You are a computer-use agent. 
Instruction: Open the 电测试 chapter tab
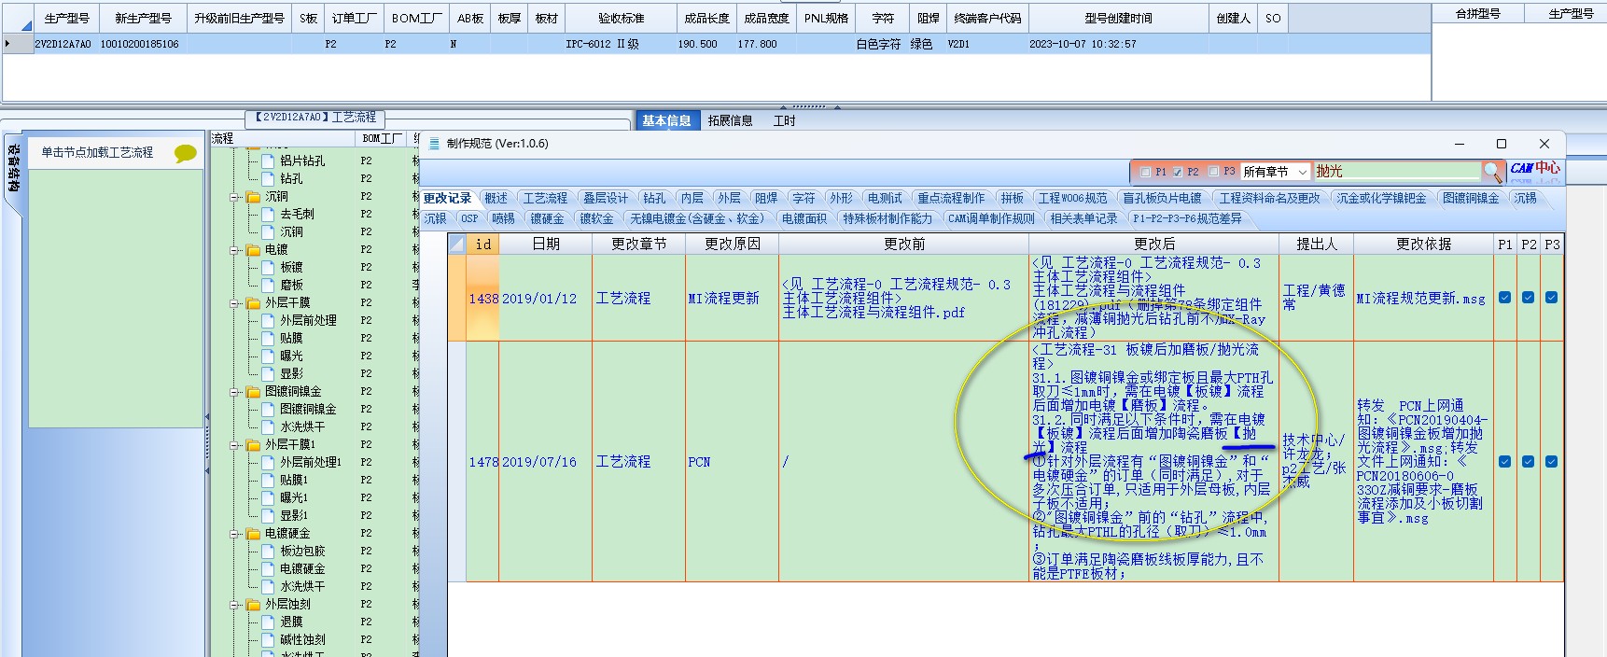click(x=885, y=198)
